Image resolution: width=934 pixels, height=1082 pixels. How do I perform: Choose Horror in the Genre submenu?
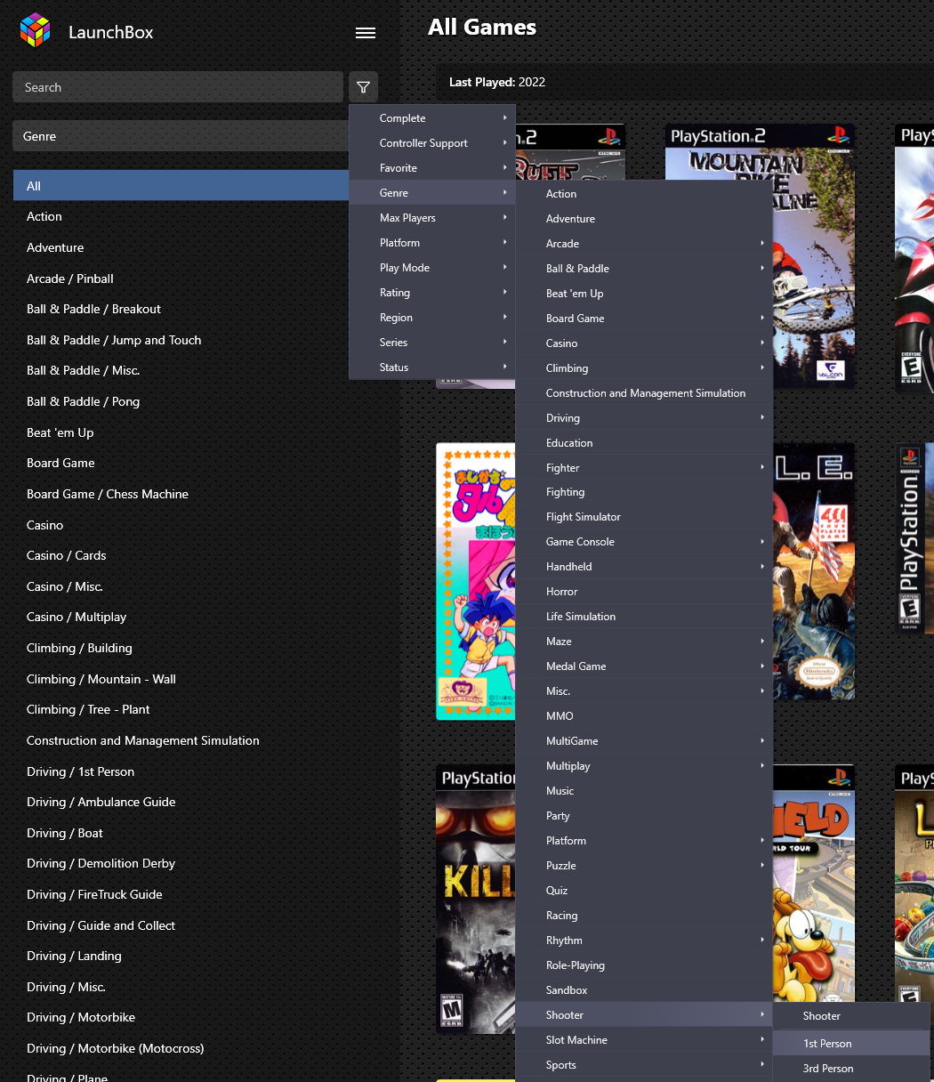point(644,592)
